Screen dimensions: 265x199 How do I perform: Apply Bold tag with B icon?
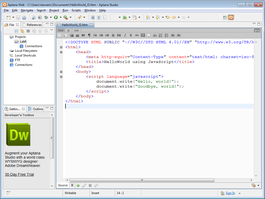pyautogui.click(x=113, y=35)
